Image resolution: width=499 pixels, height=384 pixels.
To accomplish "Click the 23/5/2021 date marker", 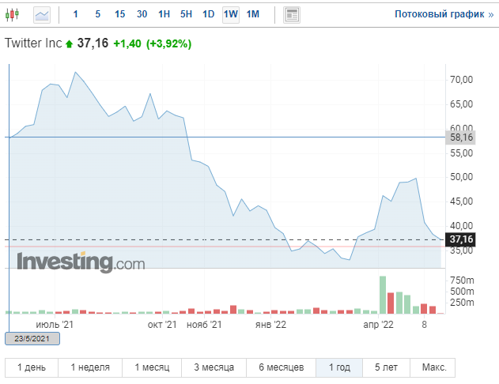I will pos(32,338).
